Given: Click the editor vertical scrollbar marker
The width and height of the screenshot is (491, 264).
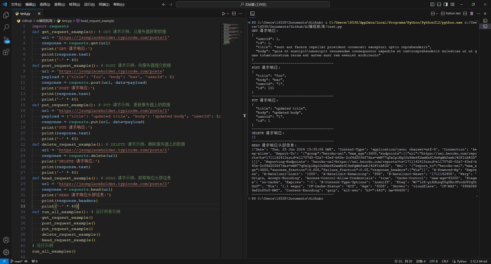Looking at the screenshot, I should (x=244, y=116).
